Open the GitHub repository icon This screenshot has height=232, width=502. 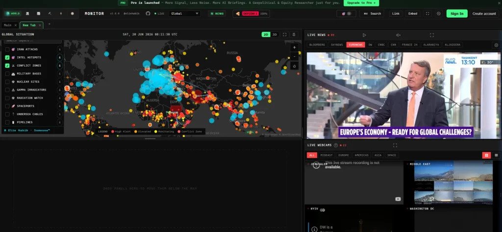click(x=148, y=13)
